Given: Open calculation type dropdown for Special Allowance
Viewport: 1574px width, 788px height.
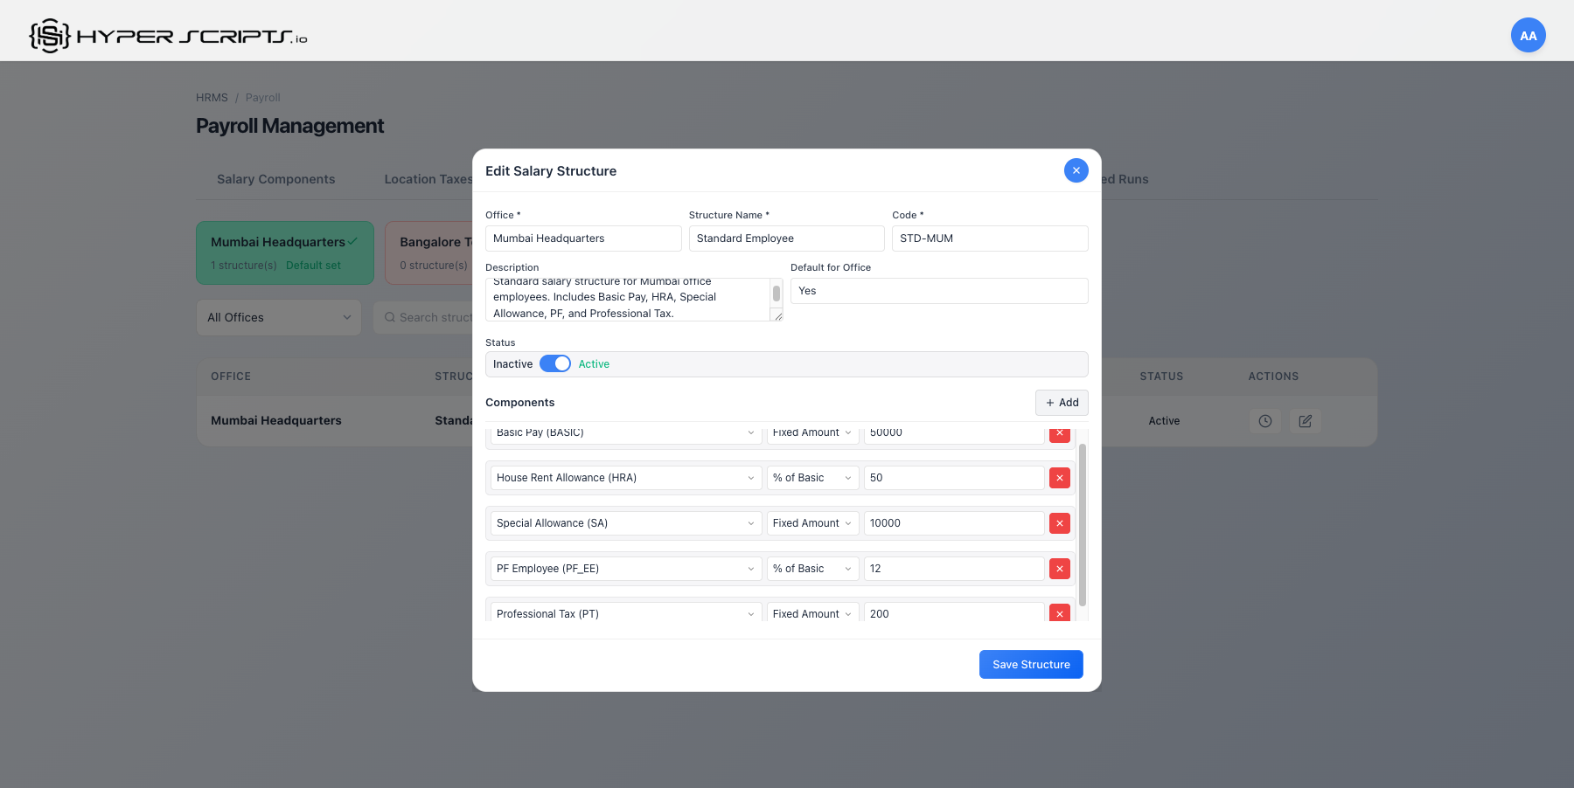Looking at the screenshot, I should [x=811, y=523].
